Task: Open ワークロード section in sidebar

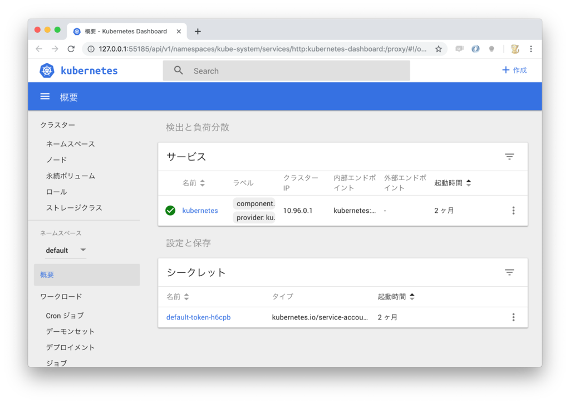Action: 61,297
